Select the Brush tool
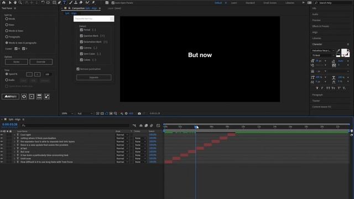This screenshot has width=354, height=199. [71, 3]
